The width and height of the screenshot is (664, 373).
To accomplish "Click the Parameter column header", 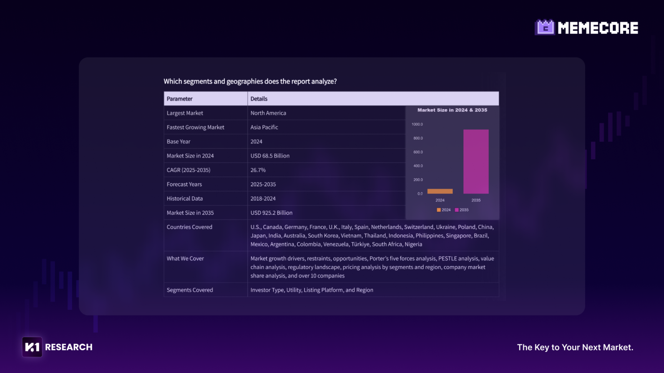I will (x=179, y=99).
